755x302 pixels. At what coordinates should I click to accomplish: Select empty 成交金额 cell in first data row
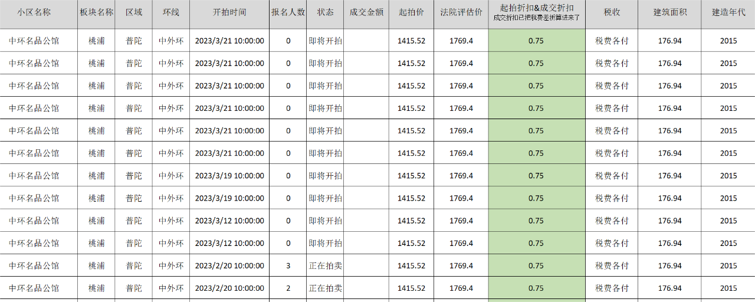366,41
